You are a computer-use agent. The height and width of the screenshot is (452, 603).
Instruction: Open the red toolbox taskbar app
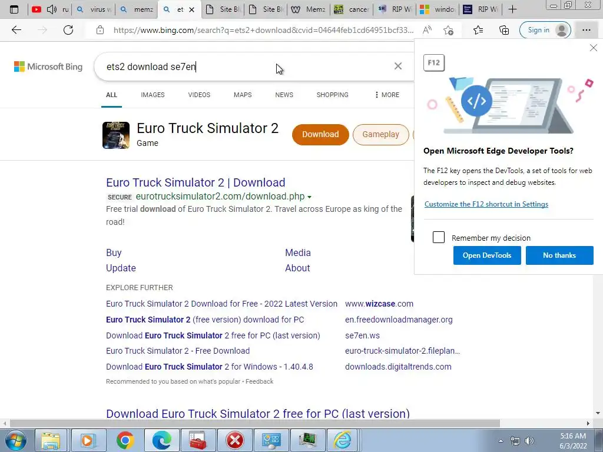198,440
